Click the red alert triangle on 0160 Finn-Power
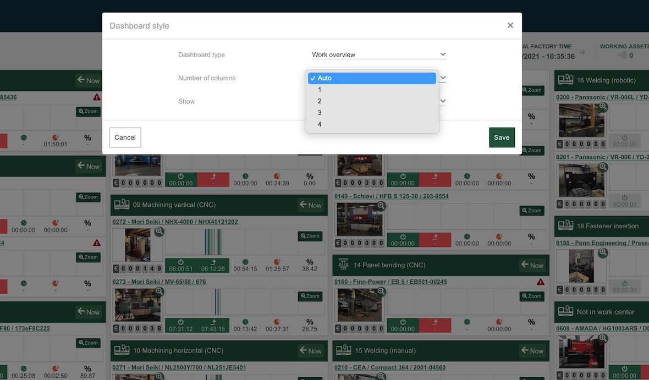Viewport: 649px width, 380px height. (x=540, y=281)
